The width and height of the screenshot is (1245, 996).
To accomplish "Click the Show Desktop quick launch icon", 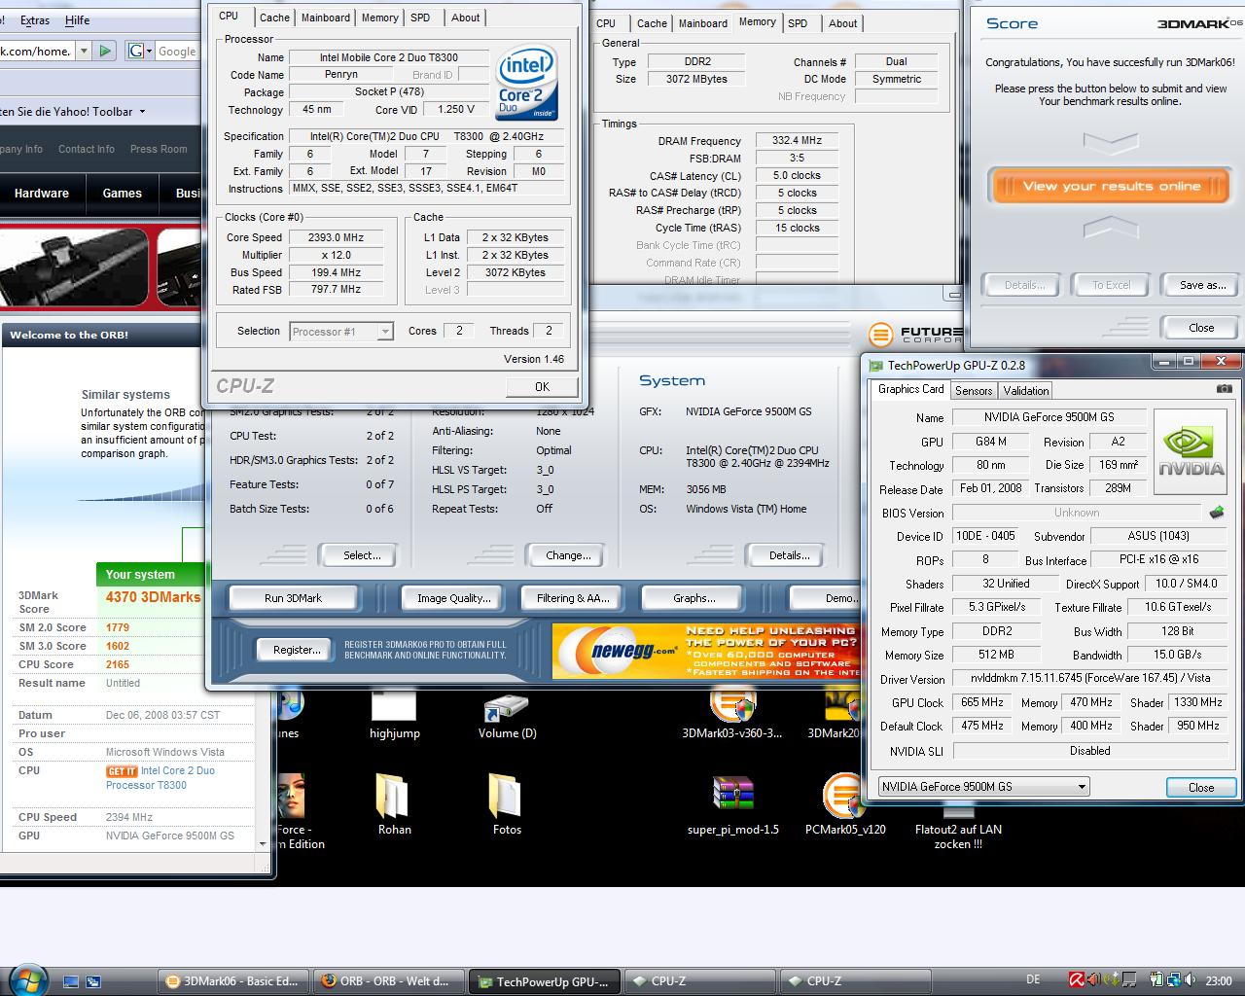I will [x=71, y=981].
